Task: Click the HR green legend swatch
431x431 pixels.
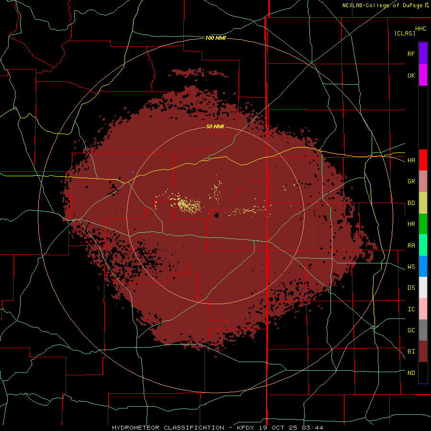Action: [423, 224]
